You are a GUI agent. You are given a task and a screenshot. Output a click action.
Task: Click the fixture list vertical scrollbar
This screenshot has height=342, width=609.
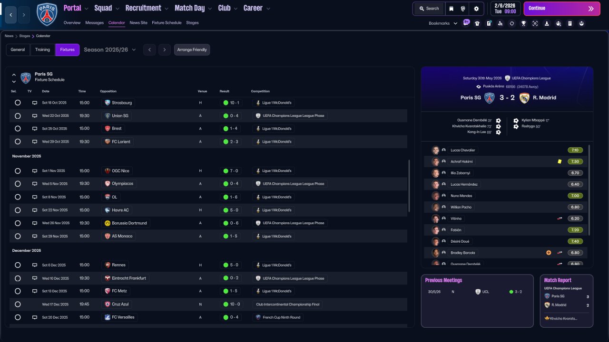pyautogui.click(x=409, y=185)
